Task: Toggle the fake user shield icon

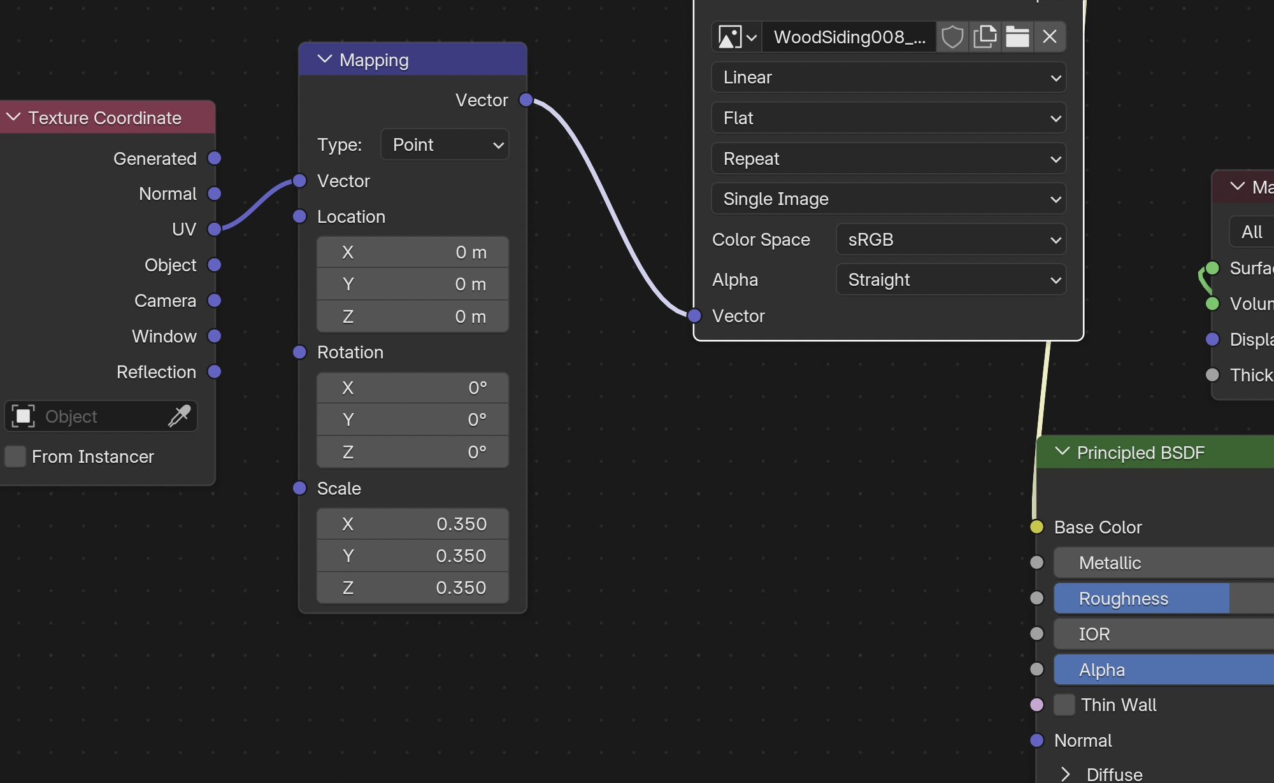Action: [952, 37]
